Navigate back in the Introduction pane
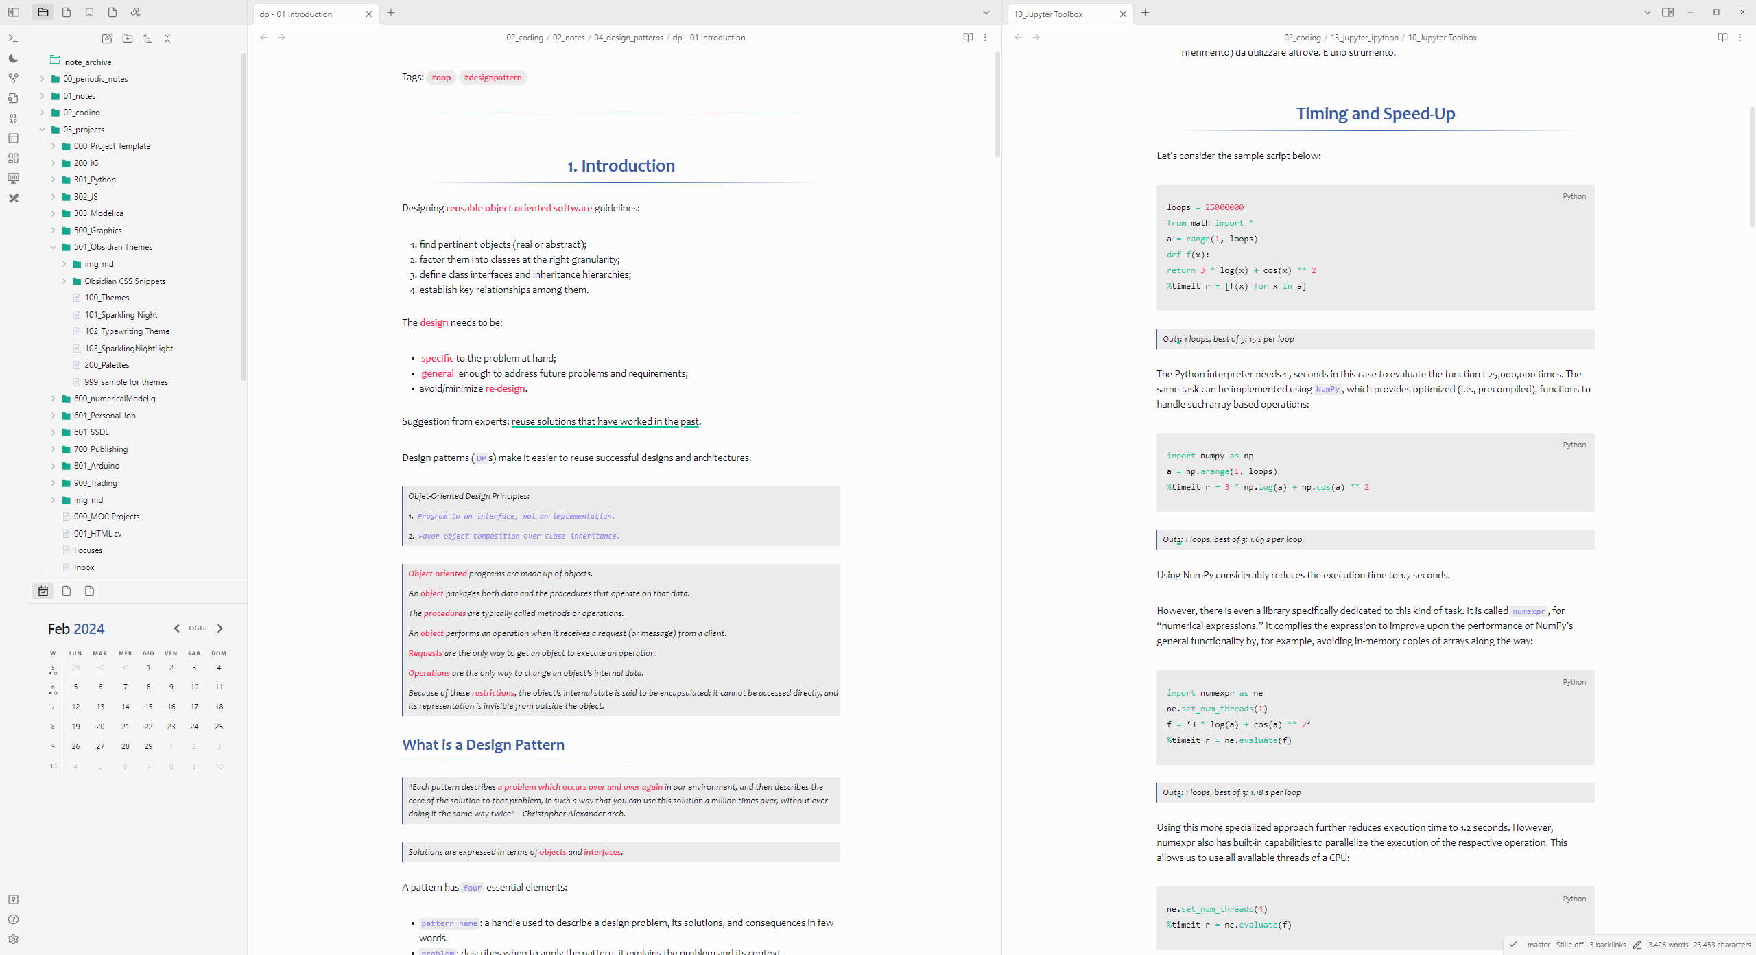The image size is (1756, 955). tap(263, 38)
